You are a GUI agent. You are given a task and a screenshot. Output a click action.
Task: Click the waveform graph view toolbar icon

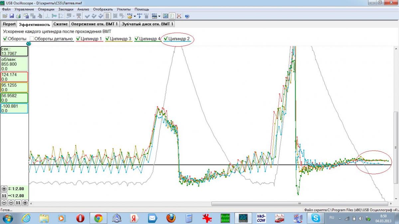tap(165, 16)
